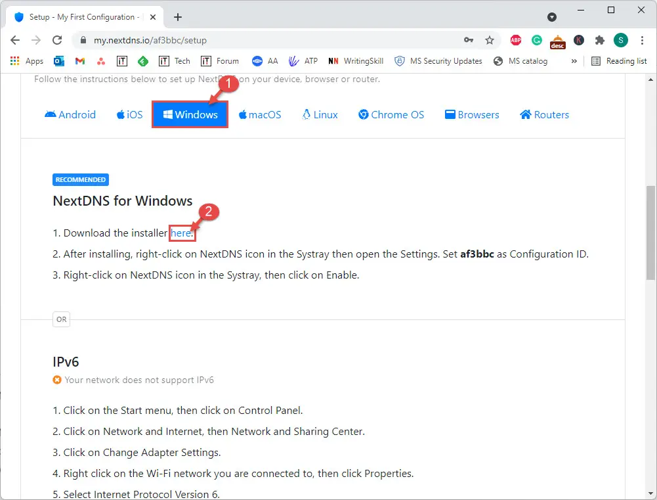Select the Routers setup tab

544,114
